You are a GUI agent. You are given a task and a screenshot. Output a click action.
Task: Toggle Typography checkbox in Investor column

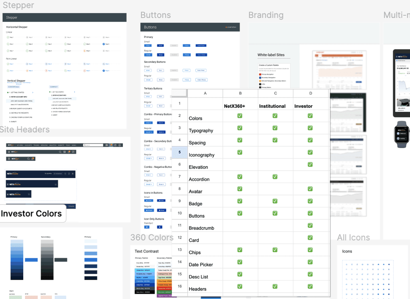tap(310, 128)
